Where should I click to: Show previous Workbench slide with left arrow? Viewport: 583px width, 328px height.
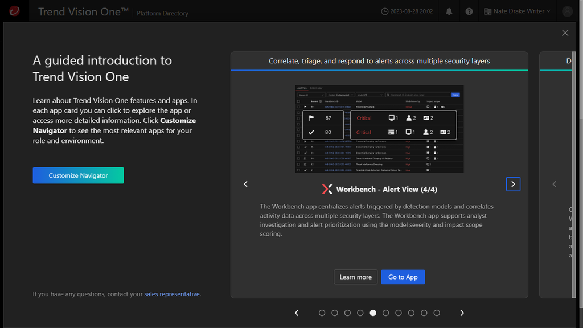point(245,184)
